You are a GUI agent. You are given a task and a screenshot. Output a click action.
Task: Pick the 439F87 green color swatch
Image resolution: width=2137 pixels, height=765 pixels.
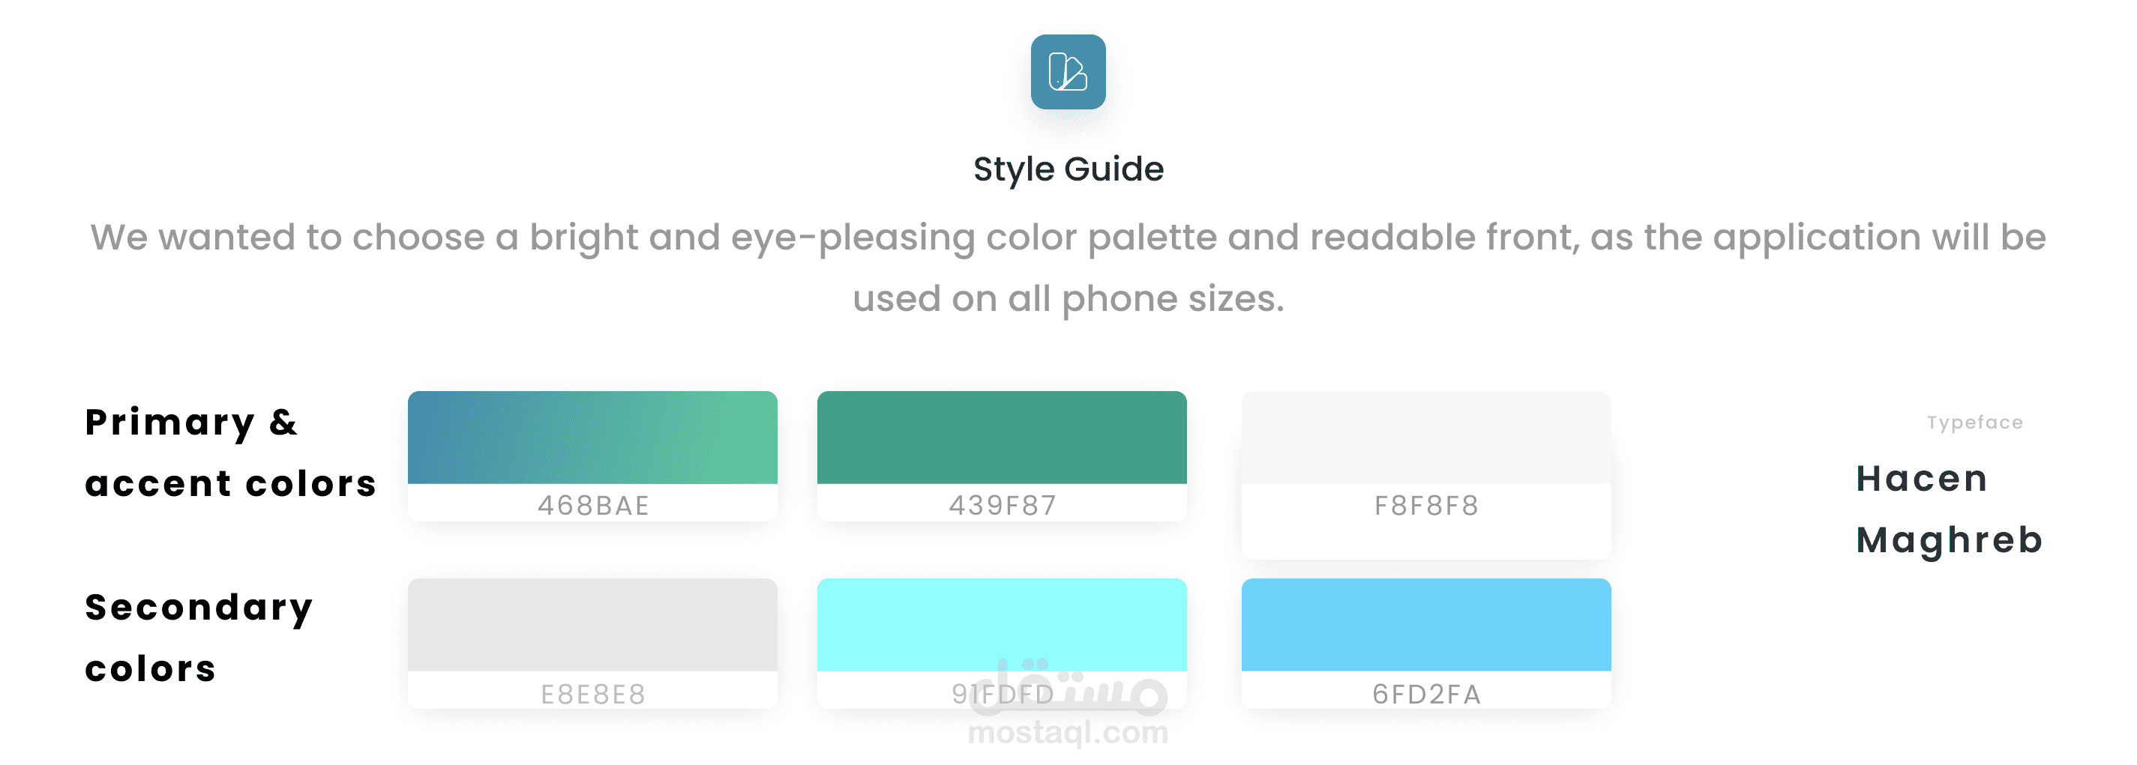[x=1001, y=438]
